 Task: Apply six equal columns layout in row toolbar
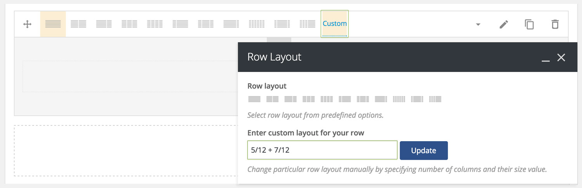256,24
